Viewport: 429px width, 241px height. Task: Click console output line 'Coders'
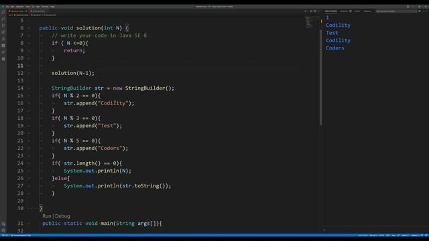click(x=335, y=48)
